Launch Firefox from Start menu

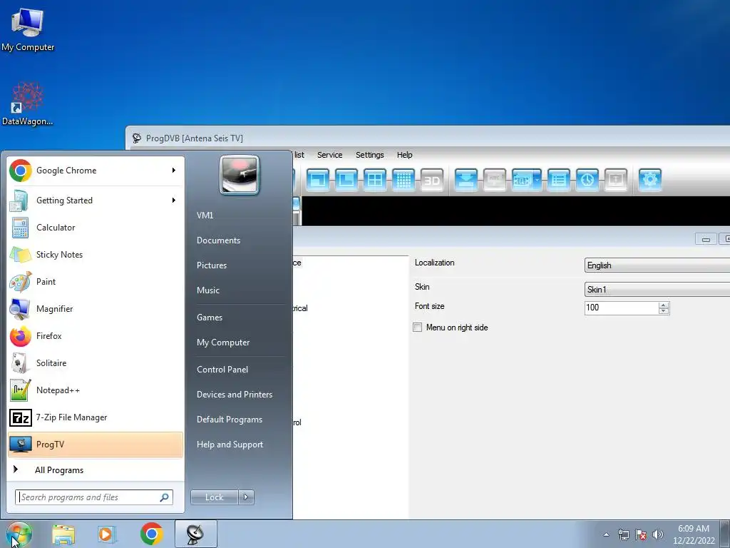96,336
